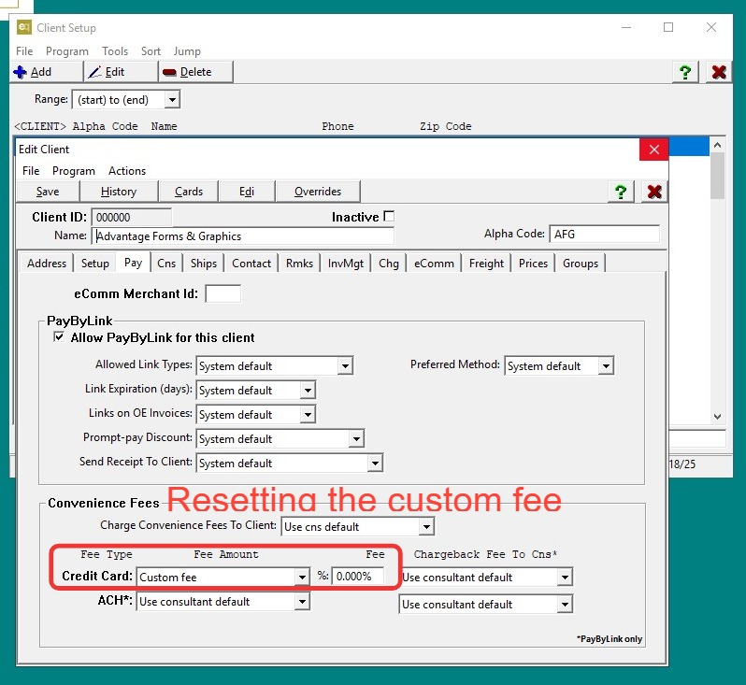Switch to the Freight tab
746x685 pixels.
coord(486,263)
